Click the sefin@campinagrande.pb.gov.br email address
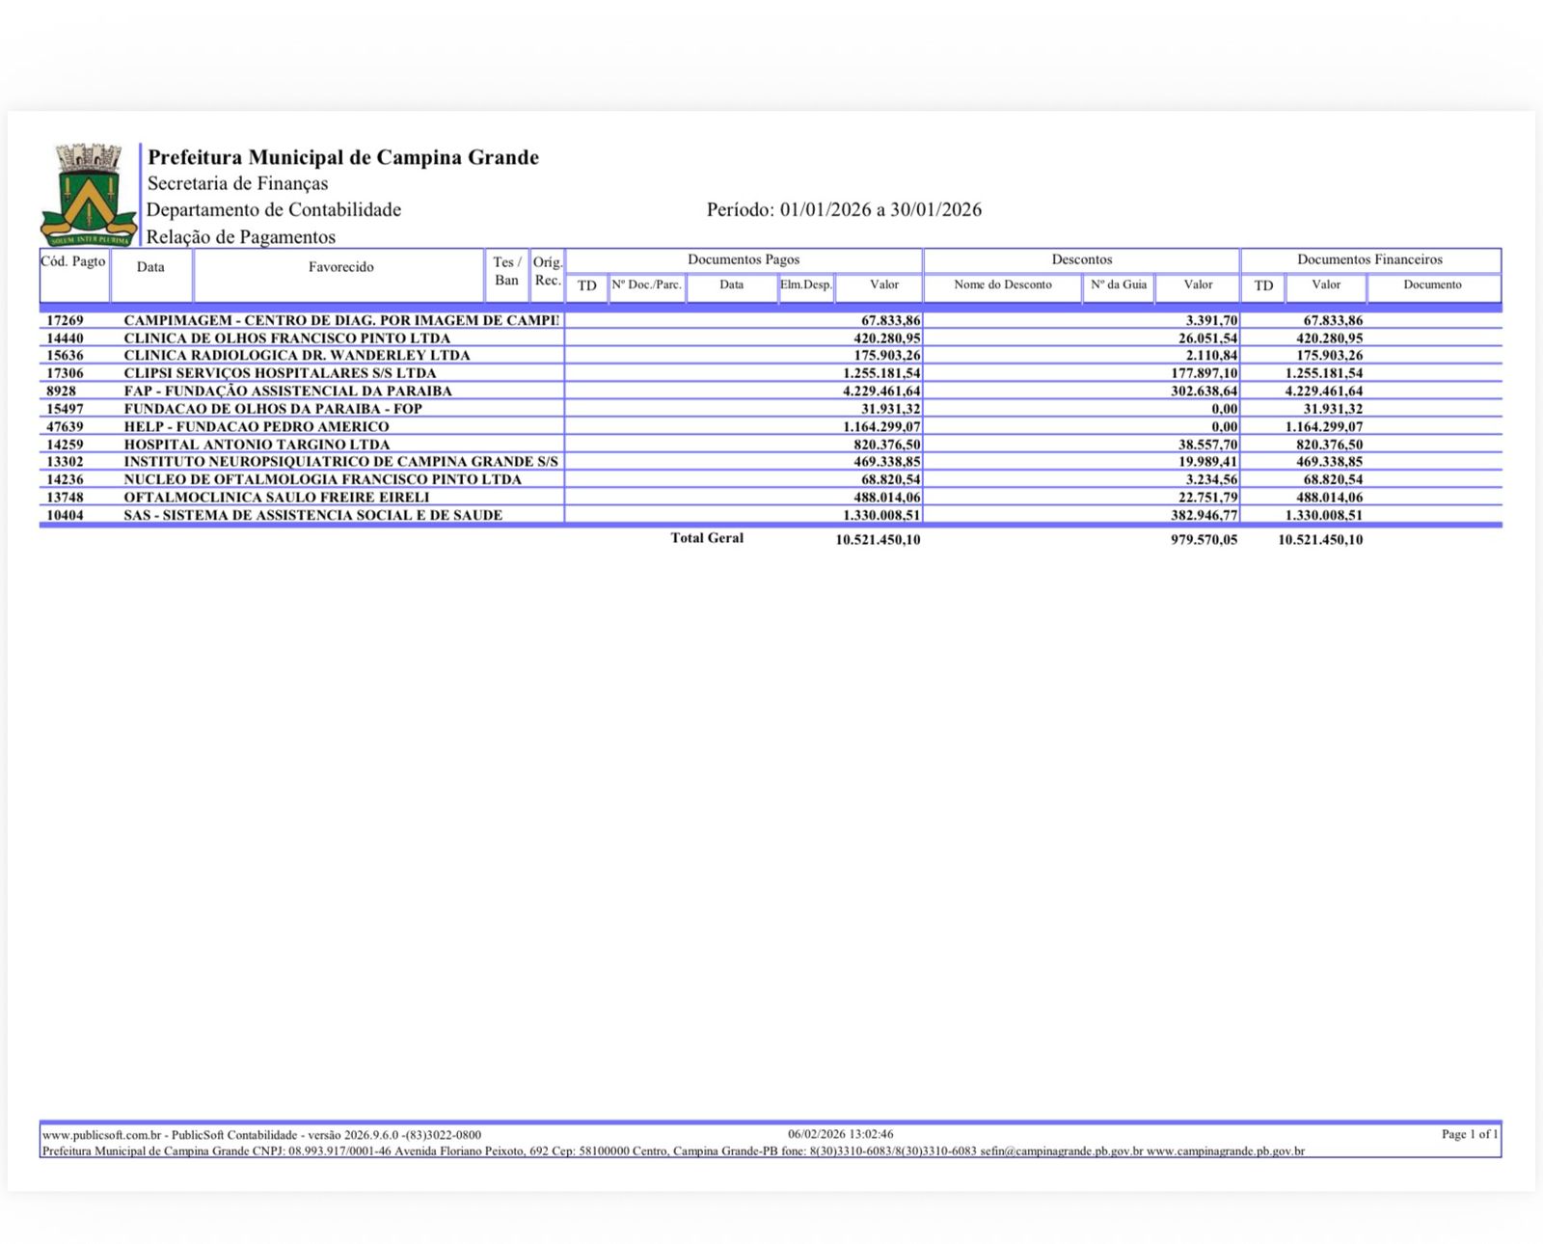The width and height of the screenshot is (1543, 1244). point(1061,1151)
